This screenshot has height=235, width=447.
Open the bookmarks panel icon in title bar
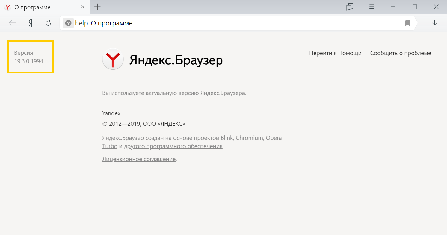350,7
